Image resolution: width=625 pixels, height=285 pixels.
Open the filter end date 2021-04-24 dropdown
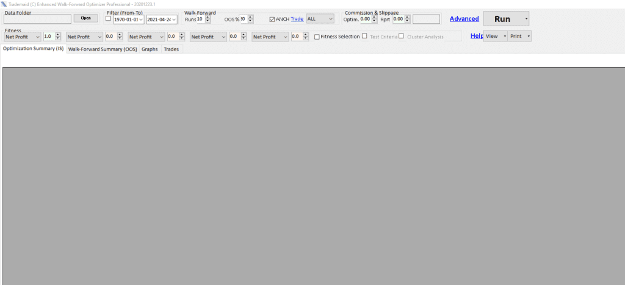pyautogui.click(x=173, y=20)
